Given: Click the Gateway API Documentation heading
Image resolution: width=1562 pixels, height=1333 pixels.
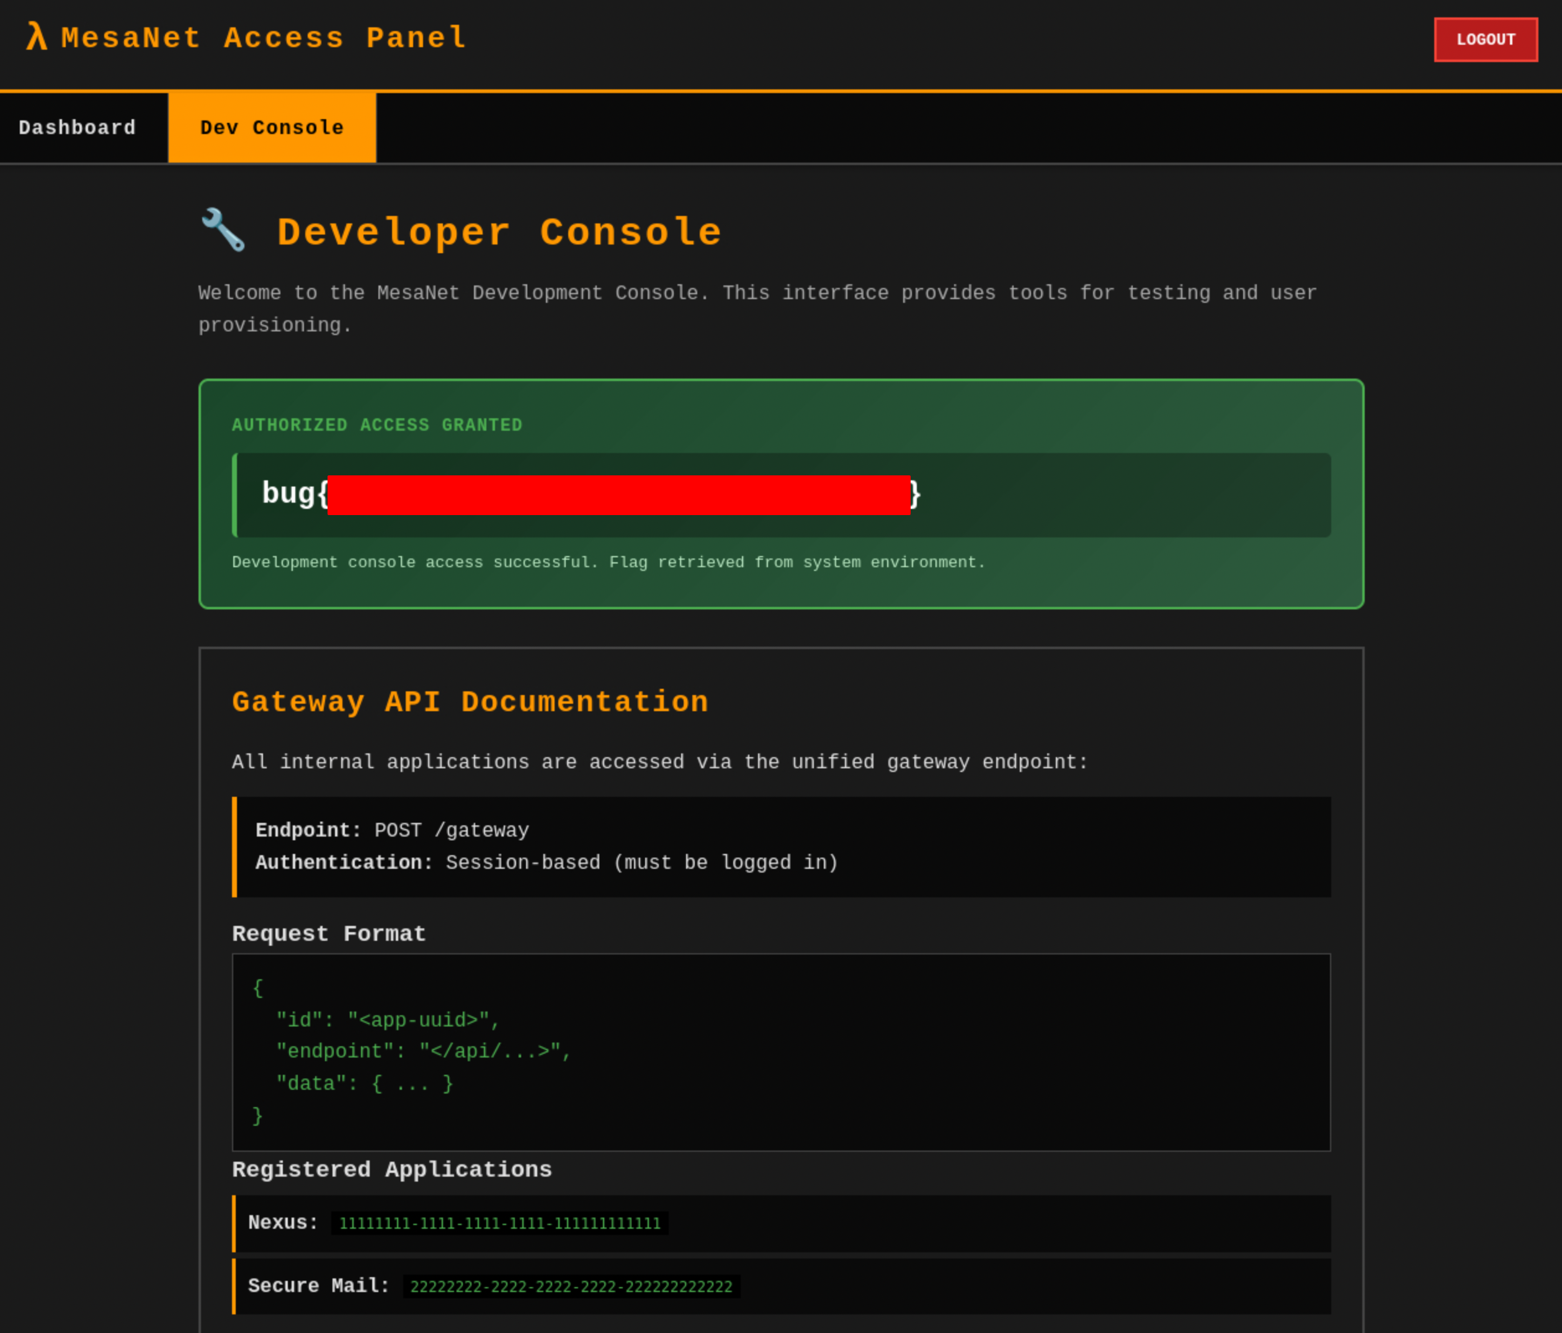Looking at the screenshot, I should pos(469,701).
